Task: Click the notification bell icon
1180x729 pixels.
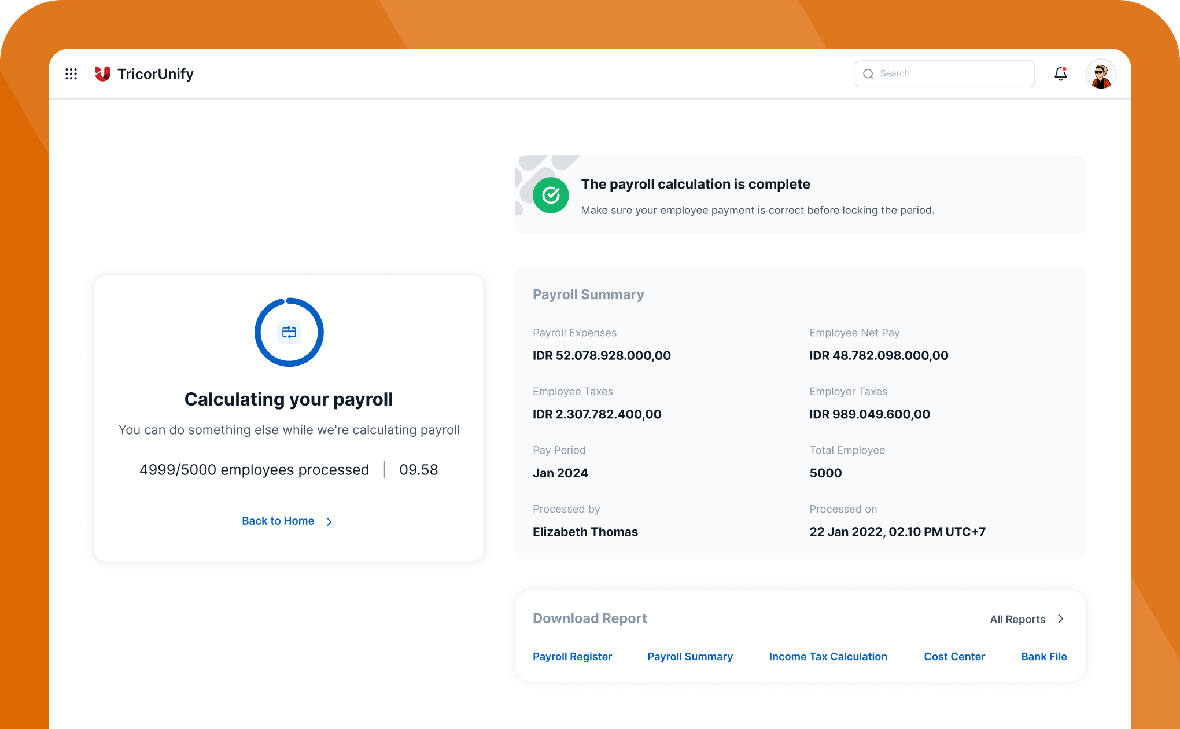Action: (x=1060, y=73)
